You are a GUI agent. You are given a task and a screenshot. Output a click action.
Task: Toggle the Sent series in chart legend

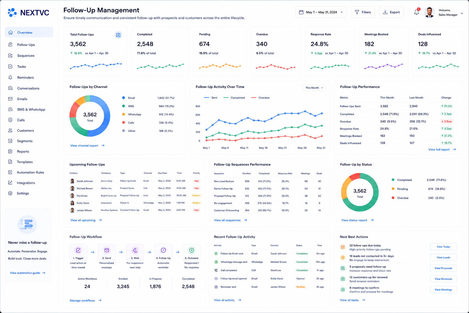pos(211,98)
